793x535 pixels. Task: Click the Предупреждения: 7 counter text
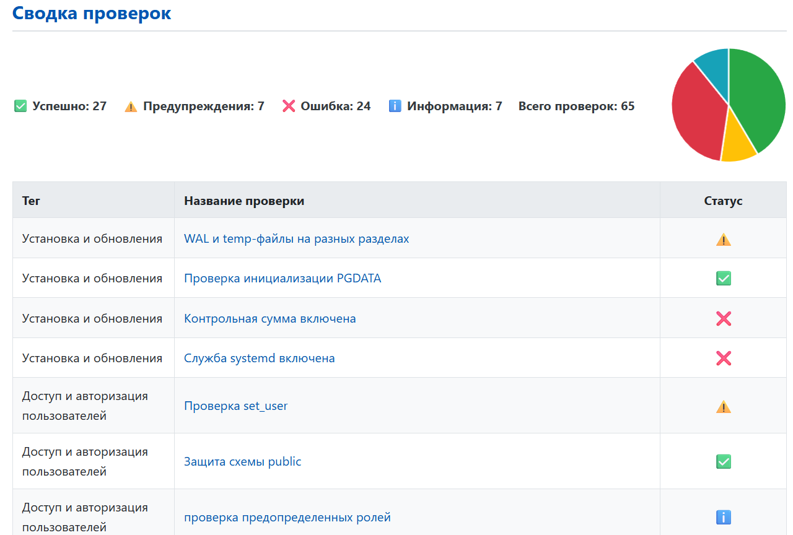[204, 107]
